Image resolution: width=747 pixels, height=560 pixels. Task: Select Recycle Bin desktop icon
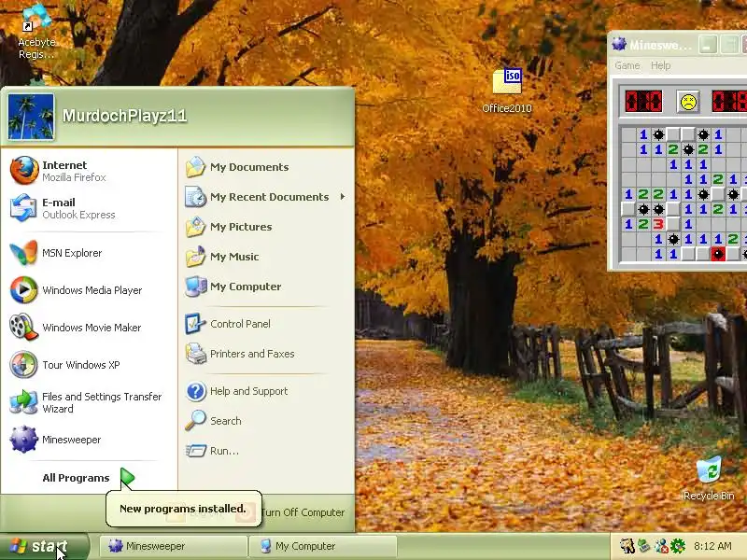[x=709, y=478]
